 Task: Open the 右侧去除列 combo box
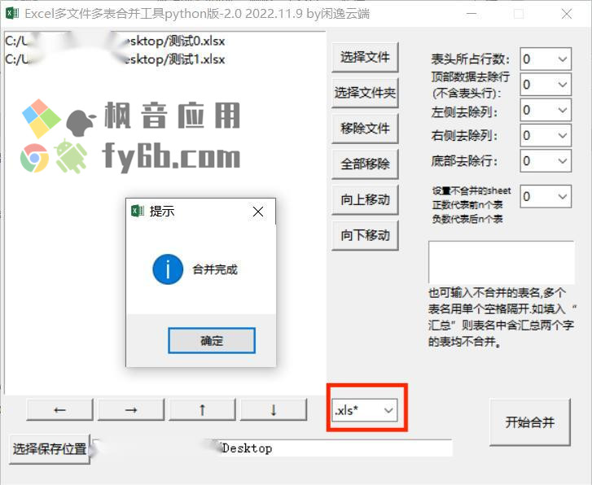pos(546,135)
